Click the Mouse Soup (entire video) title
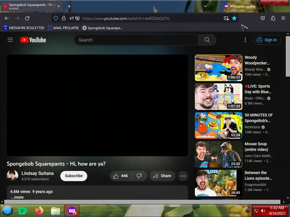The width and height of the screenshot is (290, 217). [x=256, y=147]
